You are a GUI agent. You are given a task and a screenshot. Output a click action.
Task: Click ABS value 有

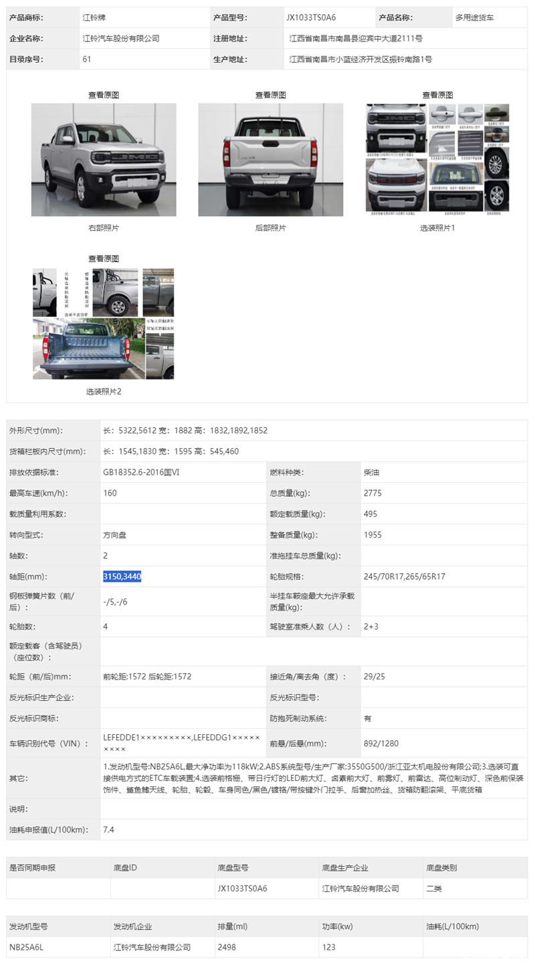pyautogui.click(x=368, y=718)
